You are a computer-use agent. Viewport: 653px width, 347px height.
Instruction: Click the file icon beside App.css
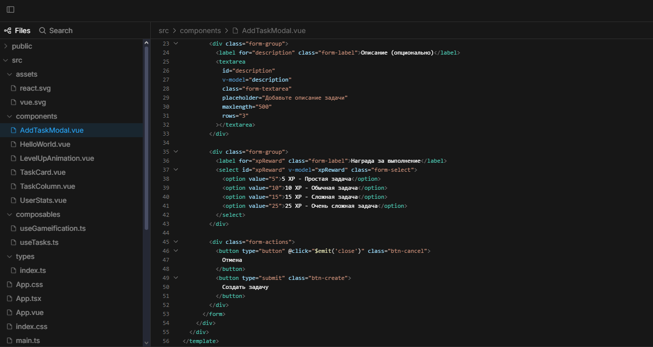(x=10, y=284)
